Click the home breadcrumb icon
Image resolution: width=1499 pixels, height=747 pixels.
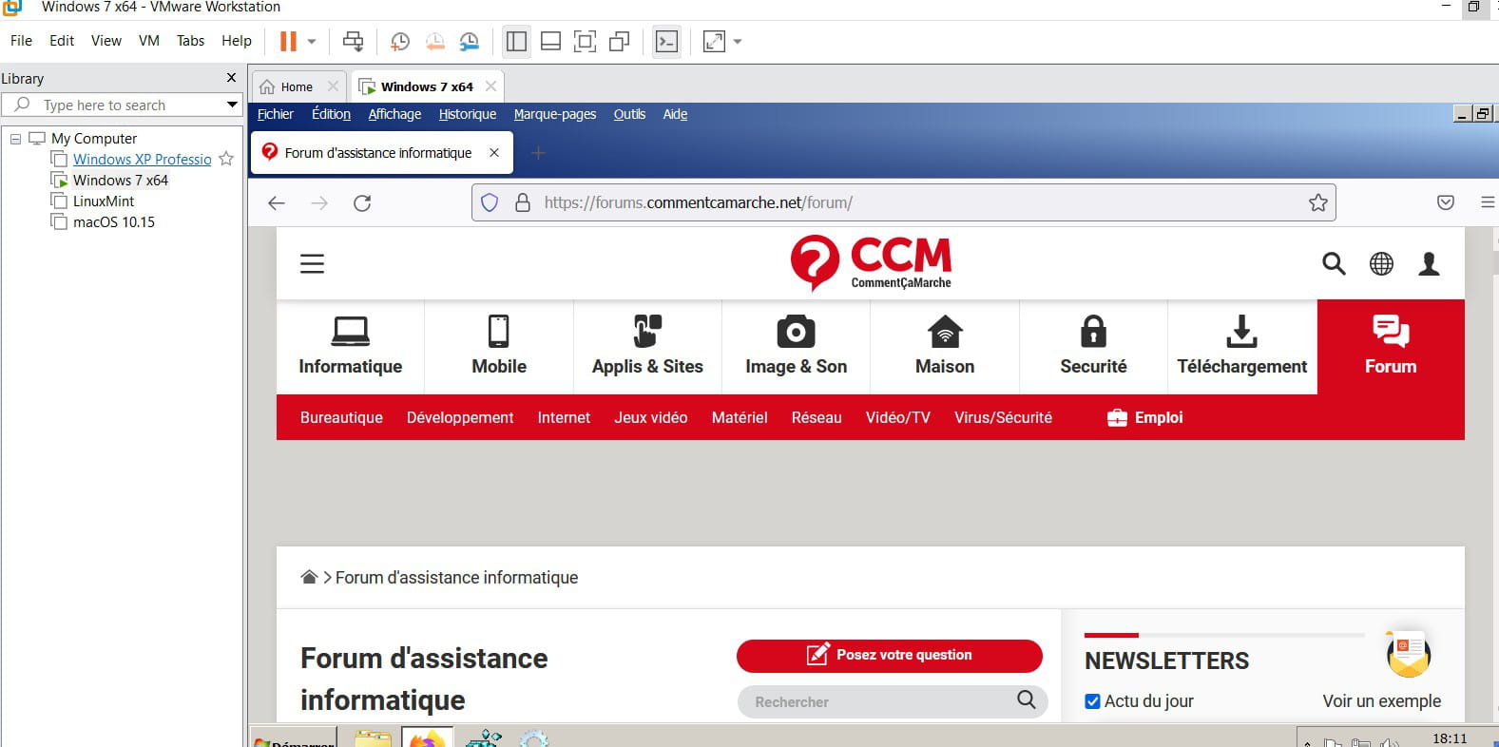(309, 577)
